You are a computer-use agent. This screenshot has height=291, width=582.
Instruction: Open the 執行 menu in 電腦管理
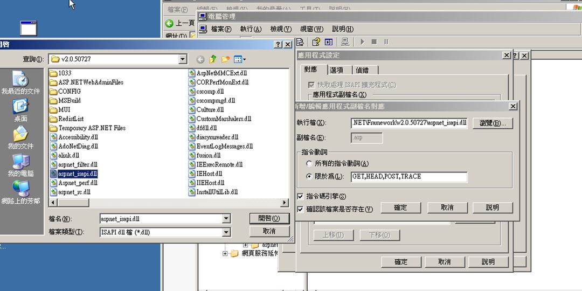pyautogui.click(x=251, y=29)
